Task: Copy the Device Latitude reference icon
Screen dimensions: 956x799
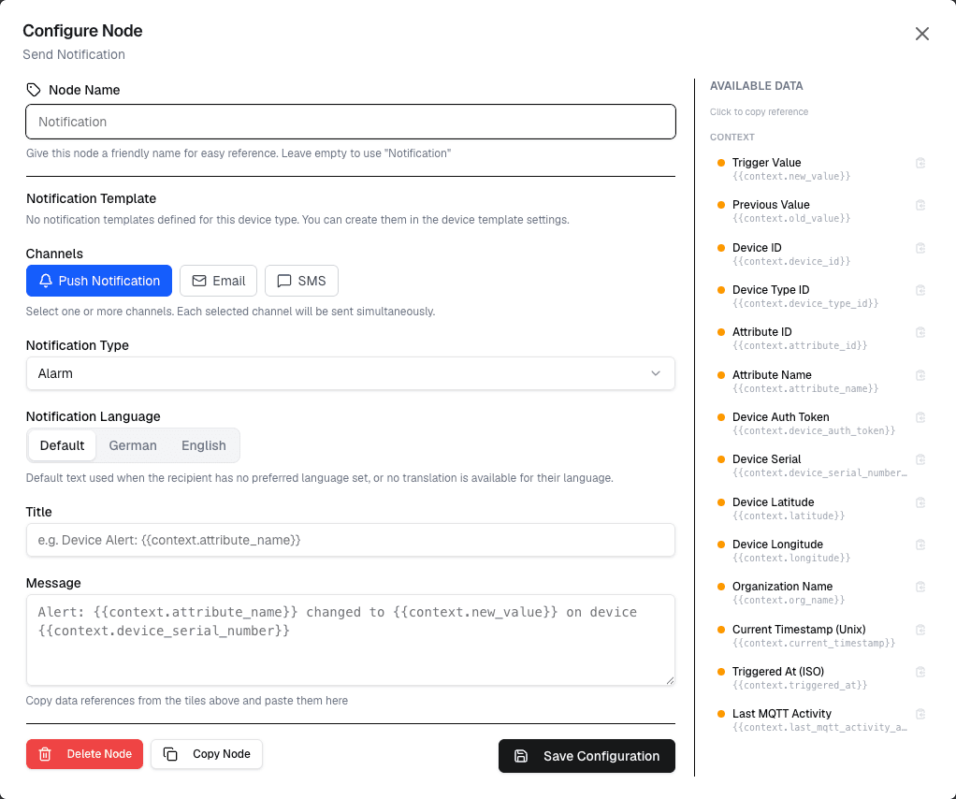Action: click(920, 502)
